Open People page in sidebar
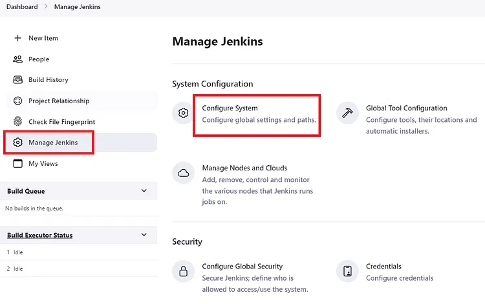The width and height of the screenshot is (485, 304). 39,59
